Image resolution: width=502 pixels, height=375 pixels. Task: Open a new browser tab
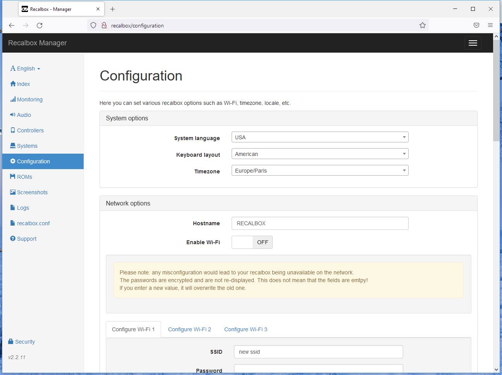click(112, 9)
